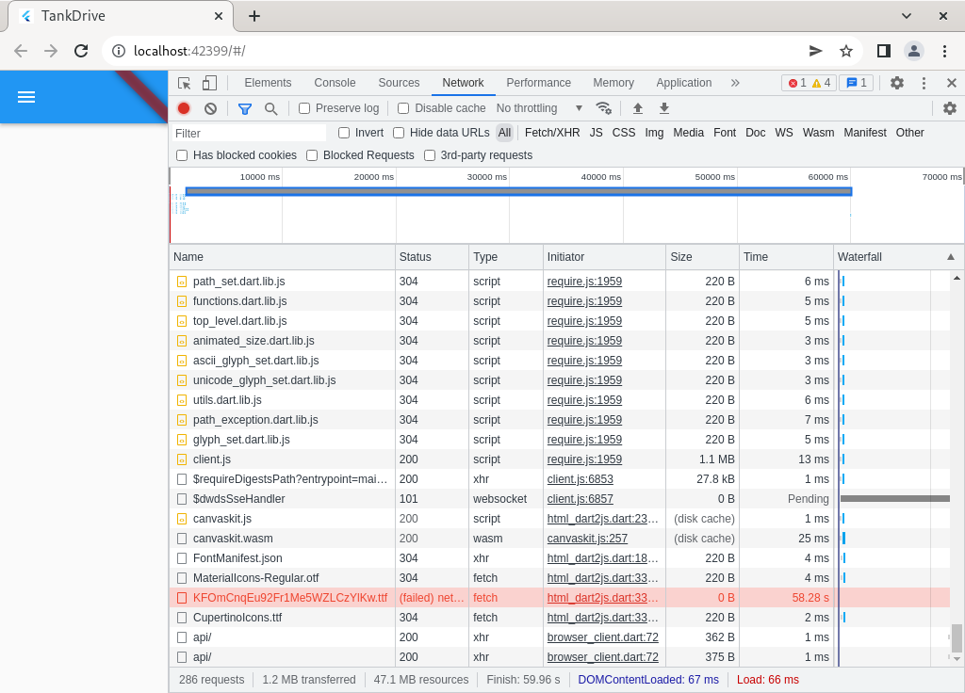
Task: Open the No throttling dropdown
Action: [539, 108]
